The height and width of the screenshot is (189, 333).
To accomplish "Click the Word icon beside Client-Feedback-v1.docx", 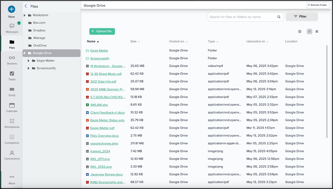I will coord(87,113).
